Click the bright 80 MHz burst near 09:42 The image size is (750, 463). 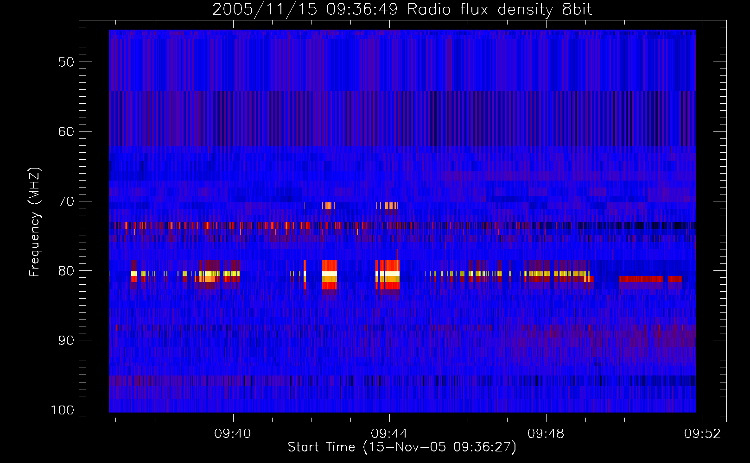coord(330,275)
